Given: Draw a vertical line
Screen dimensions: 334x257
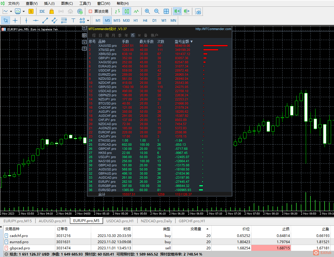Looking at the screenshot, I should 26,21.
